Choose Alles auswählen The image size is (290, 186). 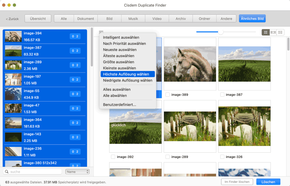[128, 89]
